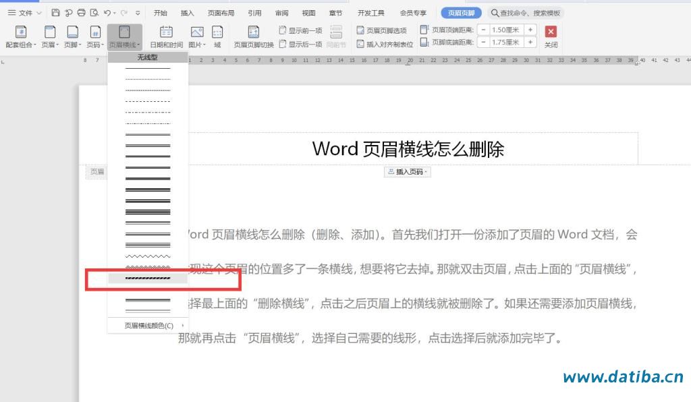Open the 图片 picture dropdown

(x=197, y=36)
